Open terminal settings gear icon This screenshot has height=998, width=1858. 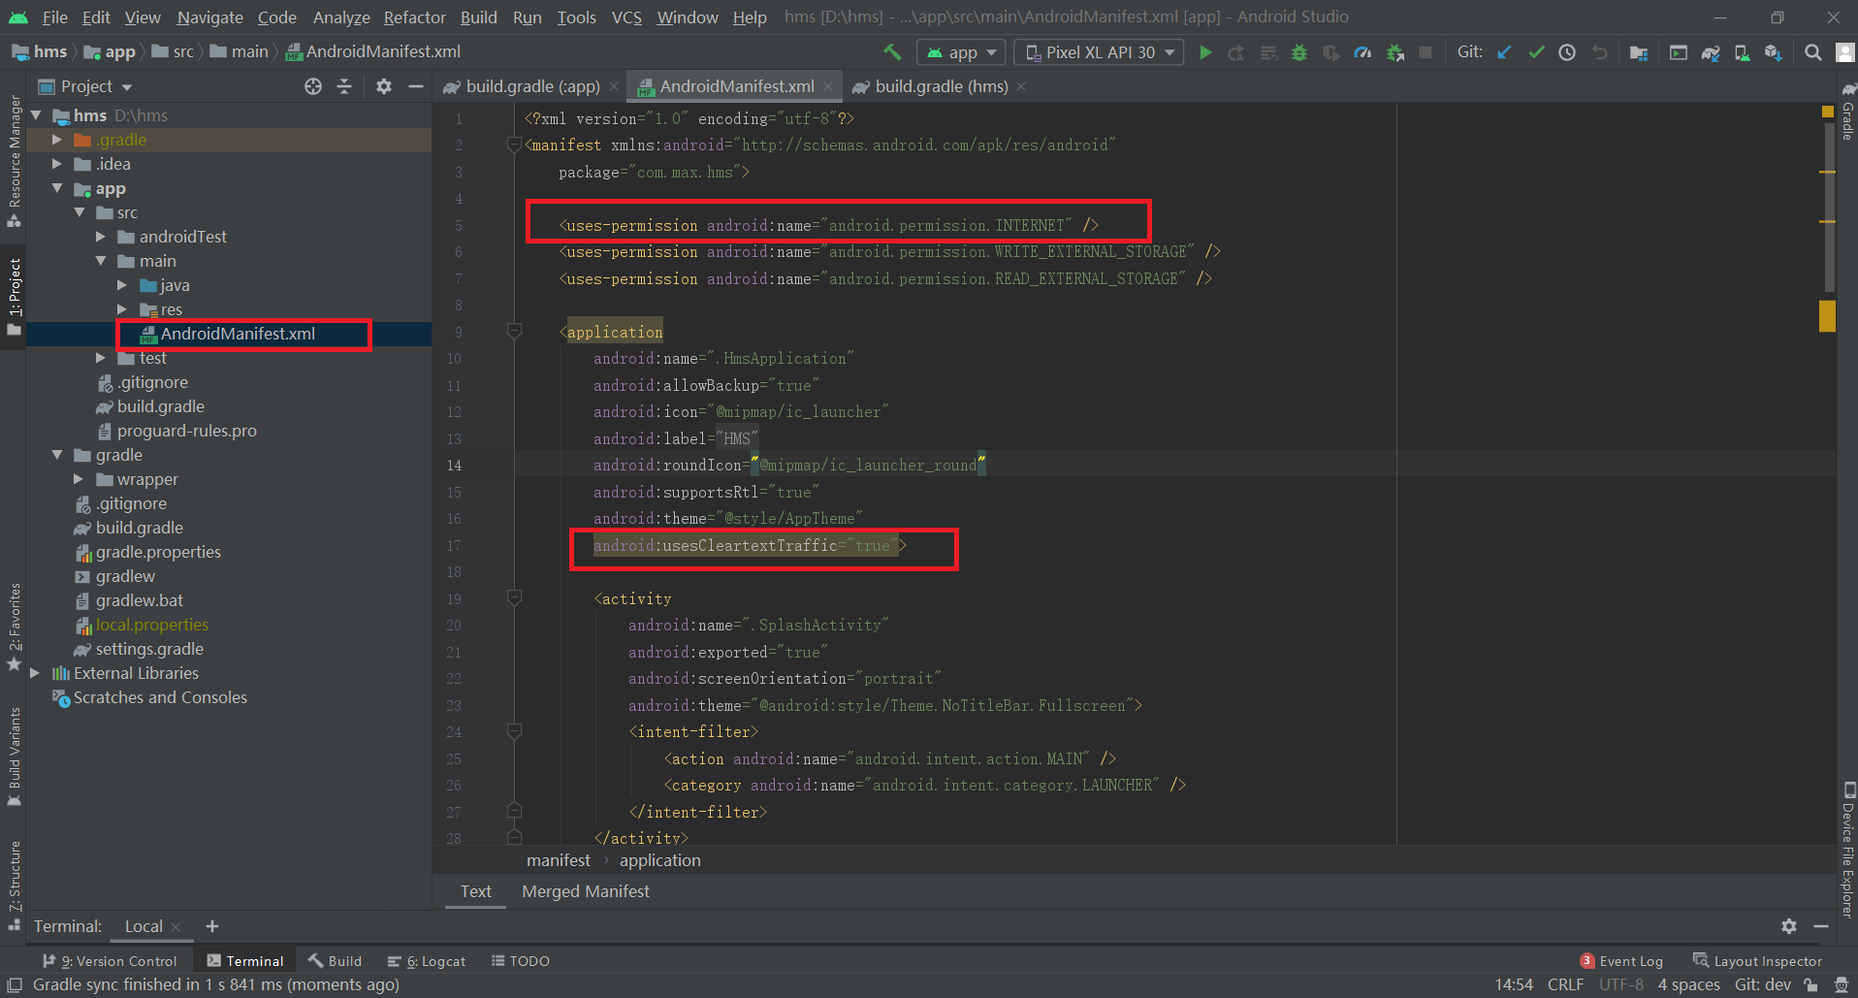[x=1789, y=926]
